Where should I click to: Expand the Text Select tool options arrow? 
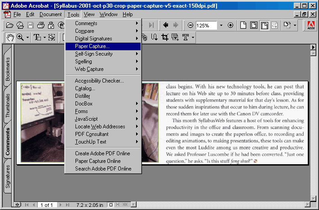[44, 37]
